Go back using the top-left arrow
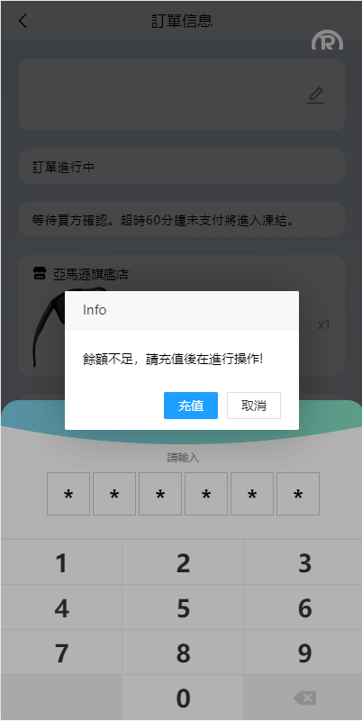Image resolution: width=362 pixels, height=721 pixels. point(23,21)
